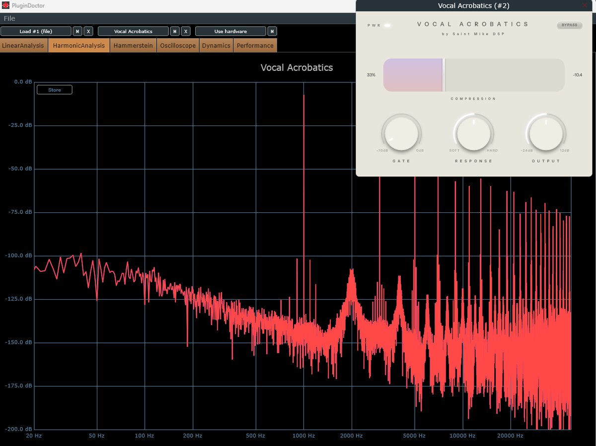Click the OUTPUT knob
Screen dimensions: 596x446
[546, 134]
